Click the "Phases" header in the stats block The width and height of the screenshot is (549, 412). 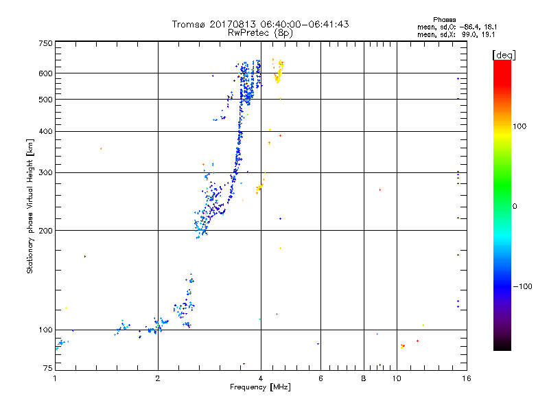[x=444, y=20]
